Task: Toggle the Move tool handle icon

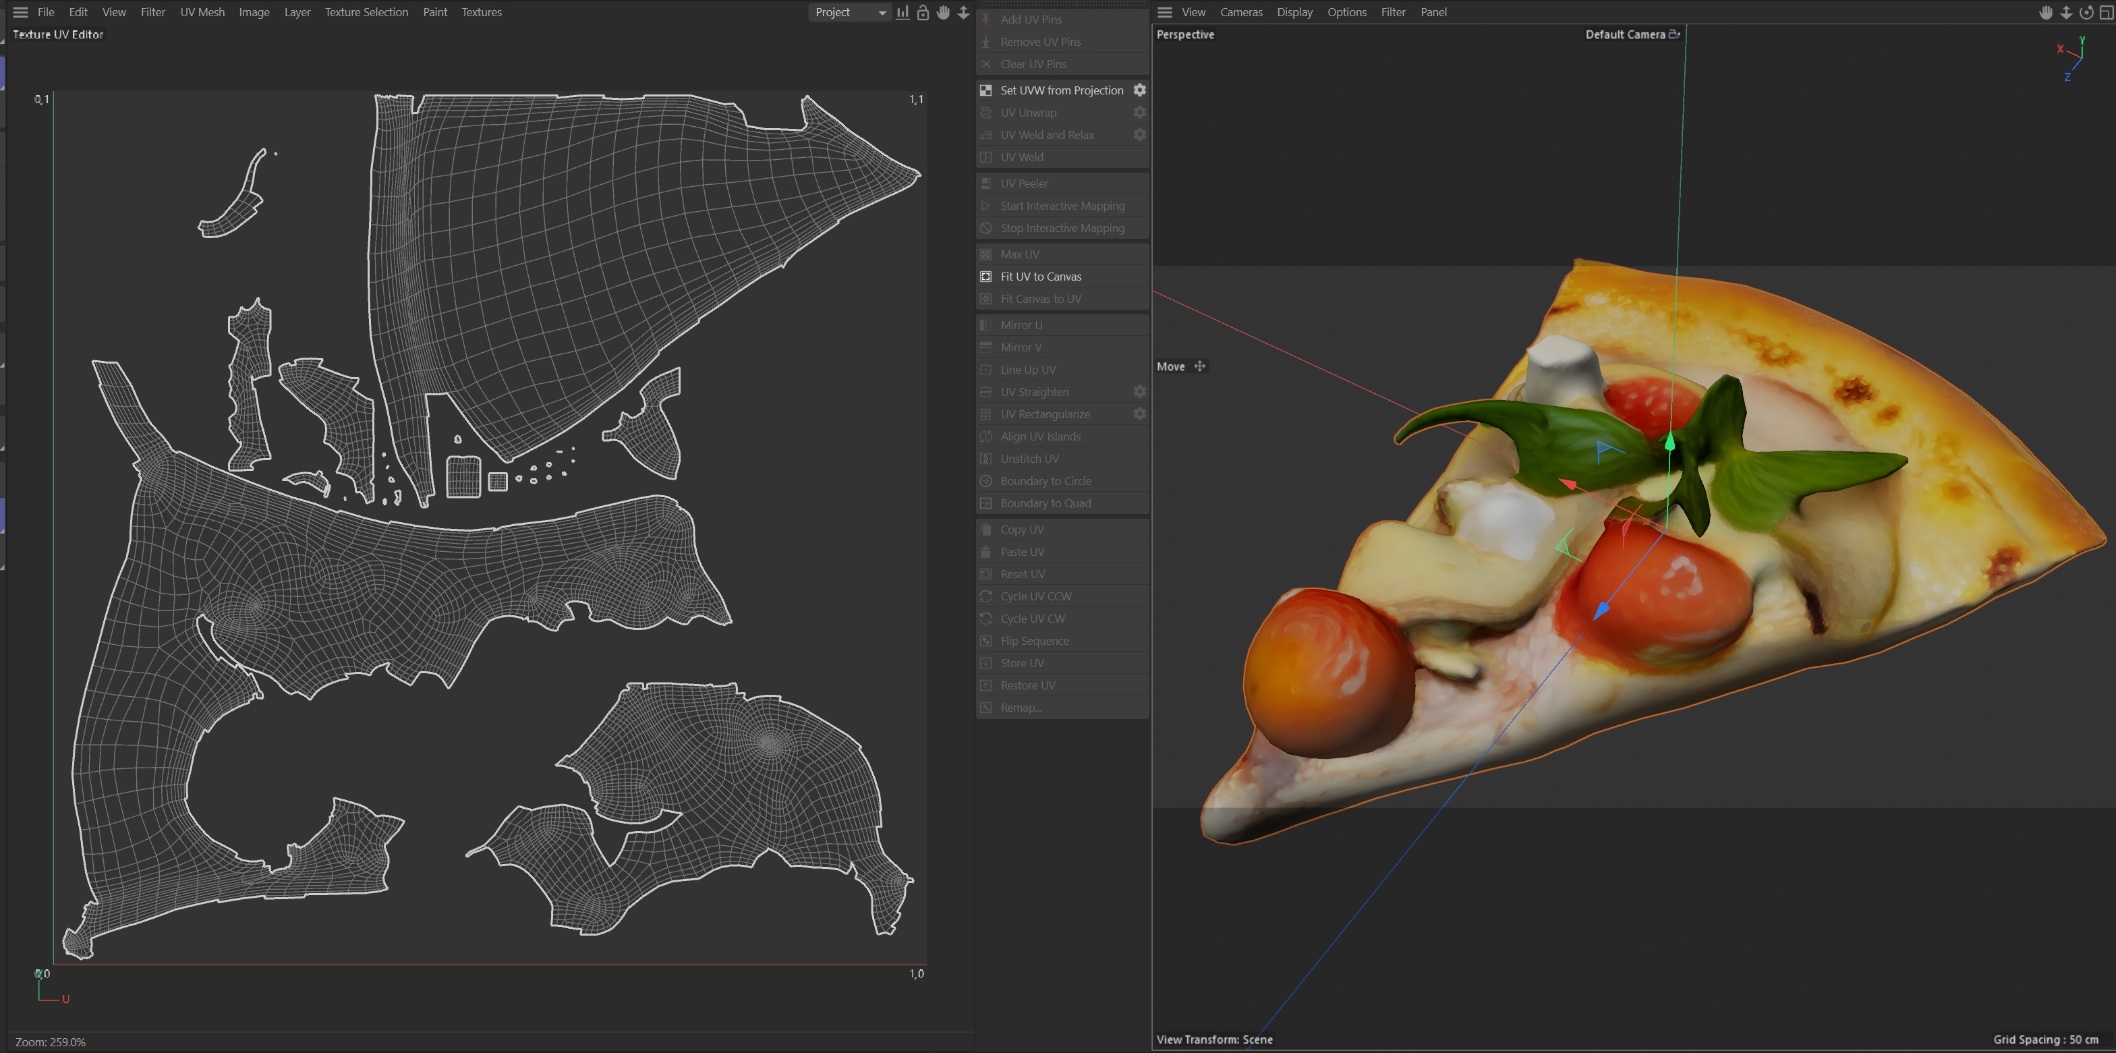Action: click(x=1199, y=366)
